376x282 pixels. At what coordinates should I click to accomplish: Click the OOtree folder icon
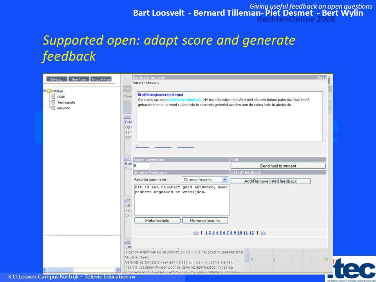click(49, 90)
